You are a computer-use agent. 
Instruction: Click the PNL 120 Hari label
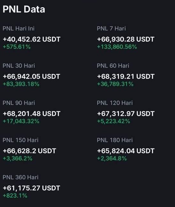(115, 103)
